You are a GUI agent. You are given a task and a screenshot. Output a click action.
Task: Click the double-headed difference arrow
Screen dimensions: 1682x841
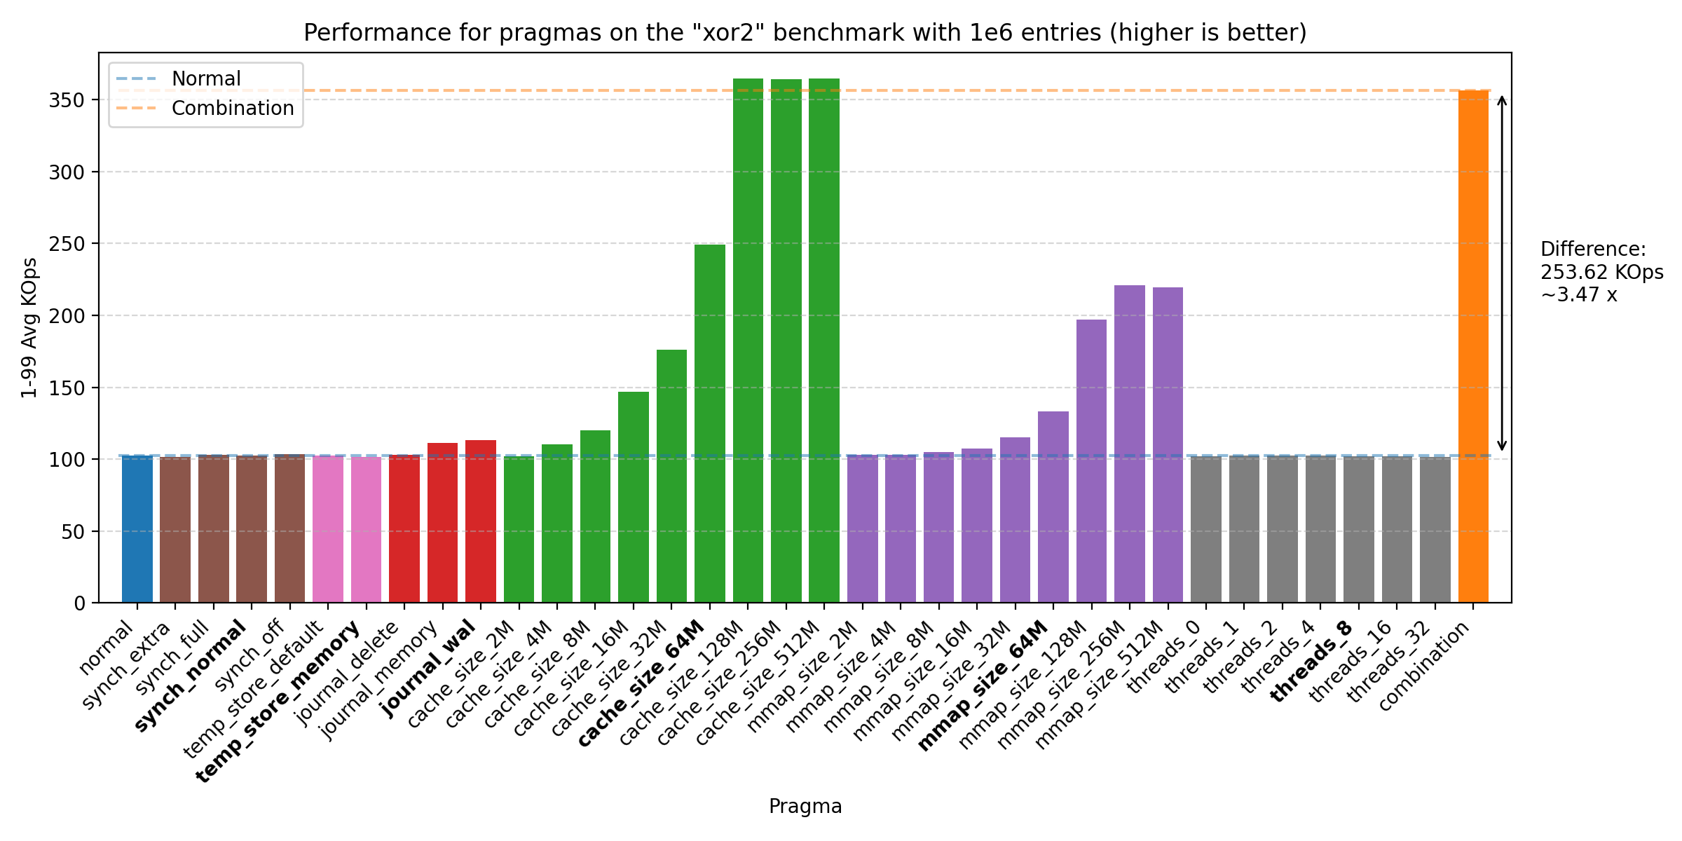[x=1501, y=273]
